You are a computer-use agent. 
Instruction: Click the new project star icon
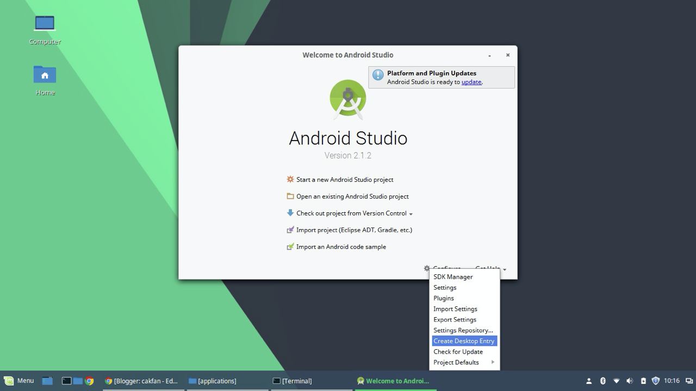point(290,179)
